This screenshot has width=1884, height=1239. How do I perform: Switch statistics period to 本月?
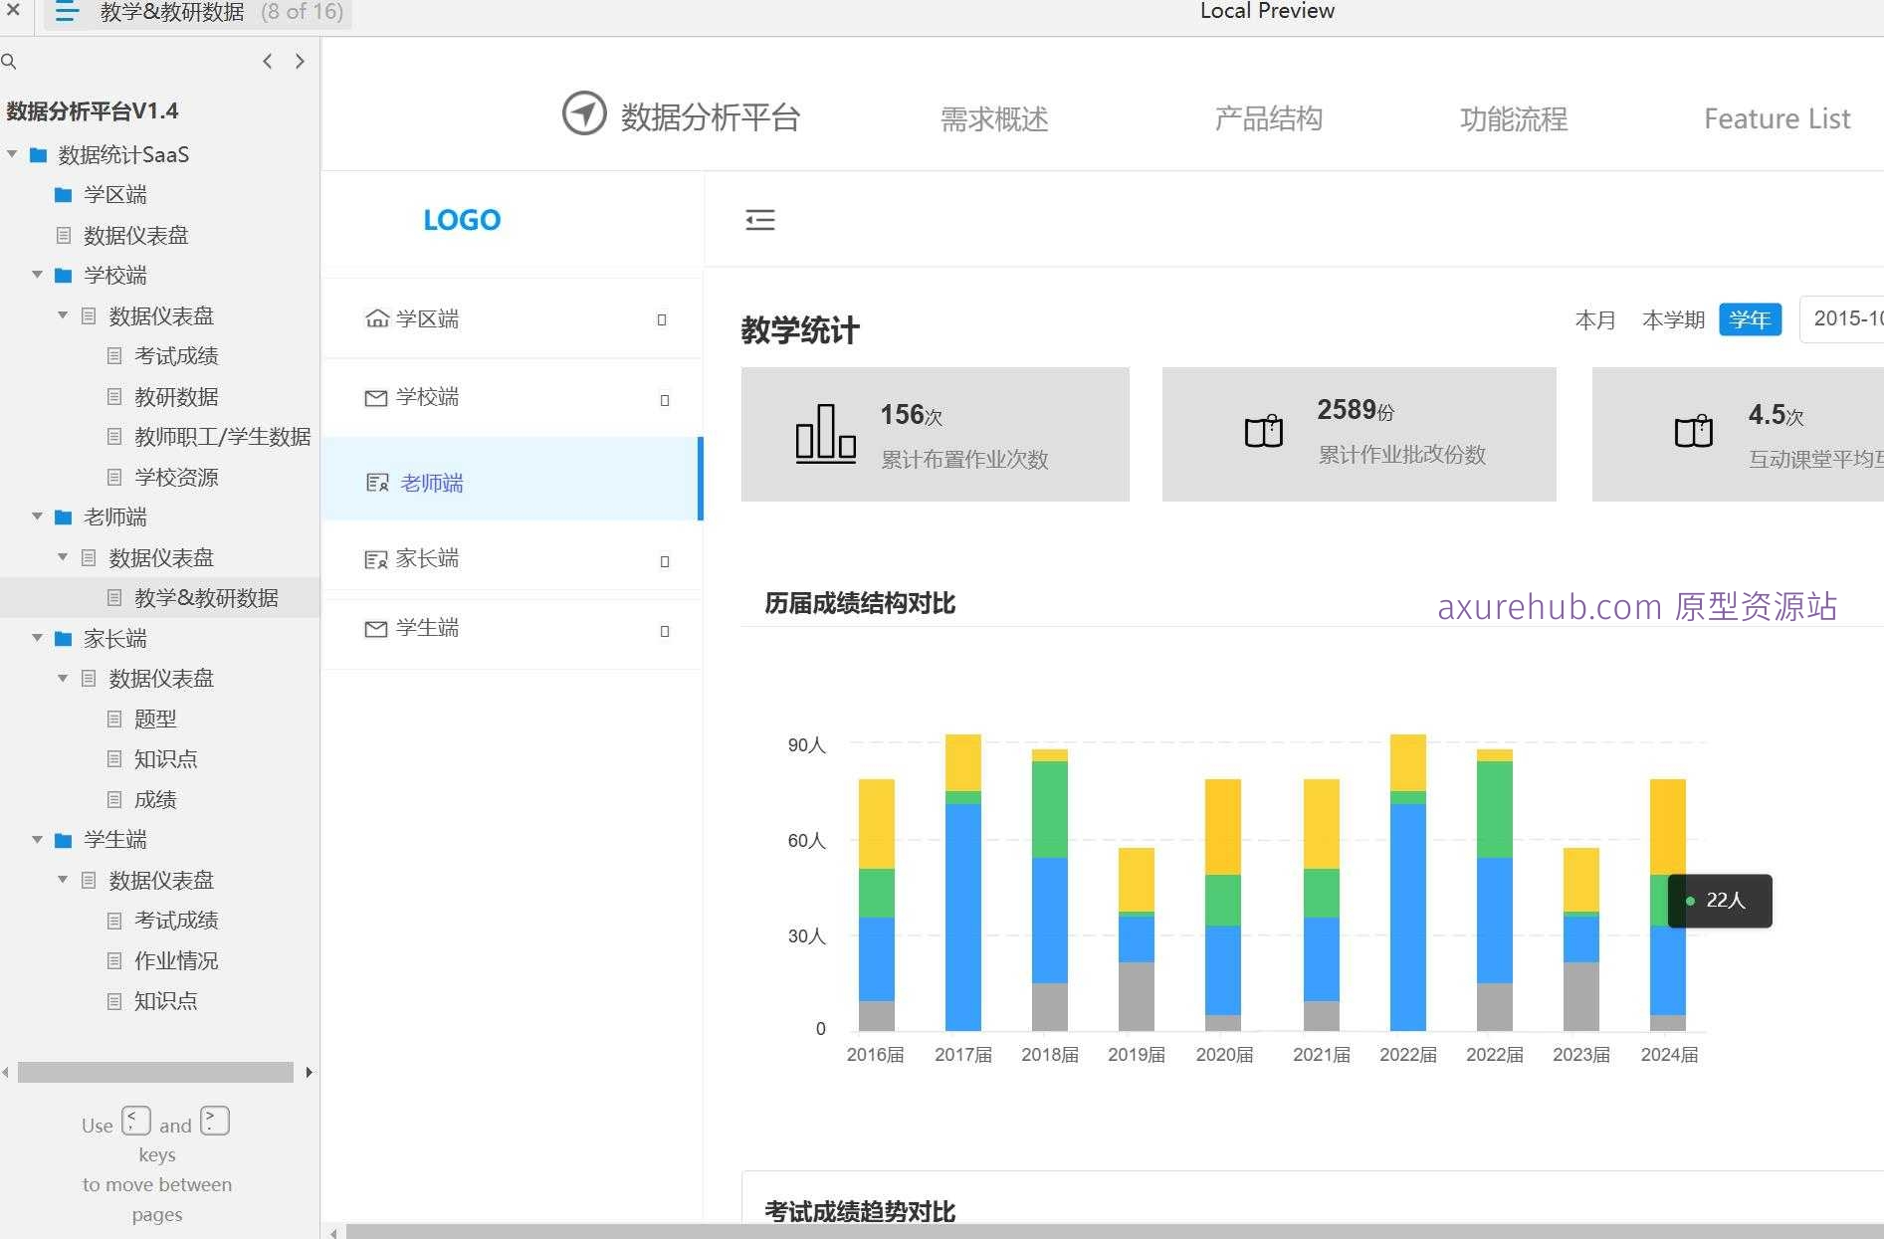1594,319
